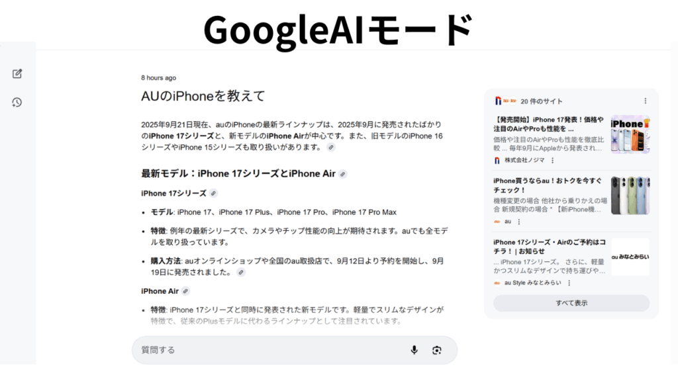Click link icon beside iPhone 17シリーズ subheading
The height and width of the screenshot is (381, 678).
click(x=214, y=193)
